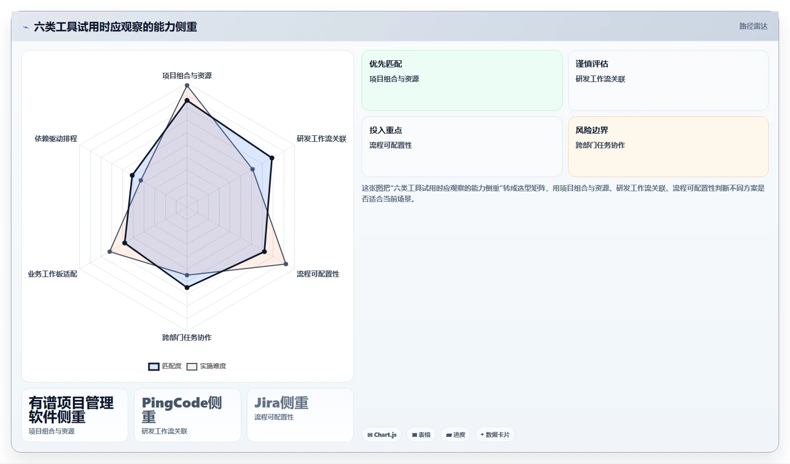
Task: Click 跨部门任务协作 text in 风险边界 card
Action: tap(600, 145)
